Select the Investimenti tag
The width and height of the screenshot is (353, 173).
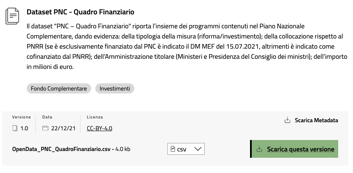[115, 88]
